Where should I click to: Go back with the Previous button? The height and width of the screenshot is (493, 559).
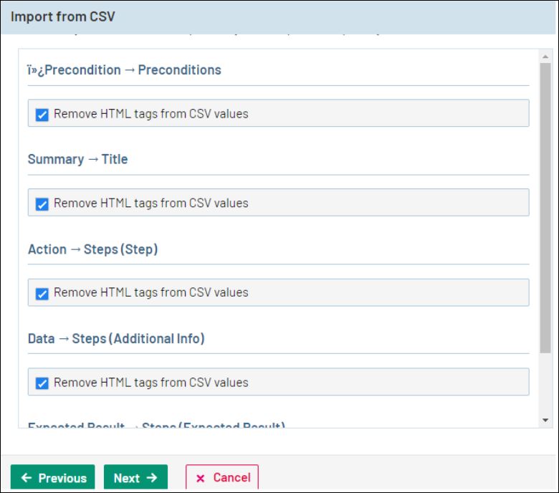tap(53, 478)
